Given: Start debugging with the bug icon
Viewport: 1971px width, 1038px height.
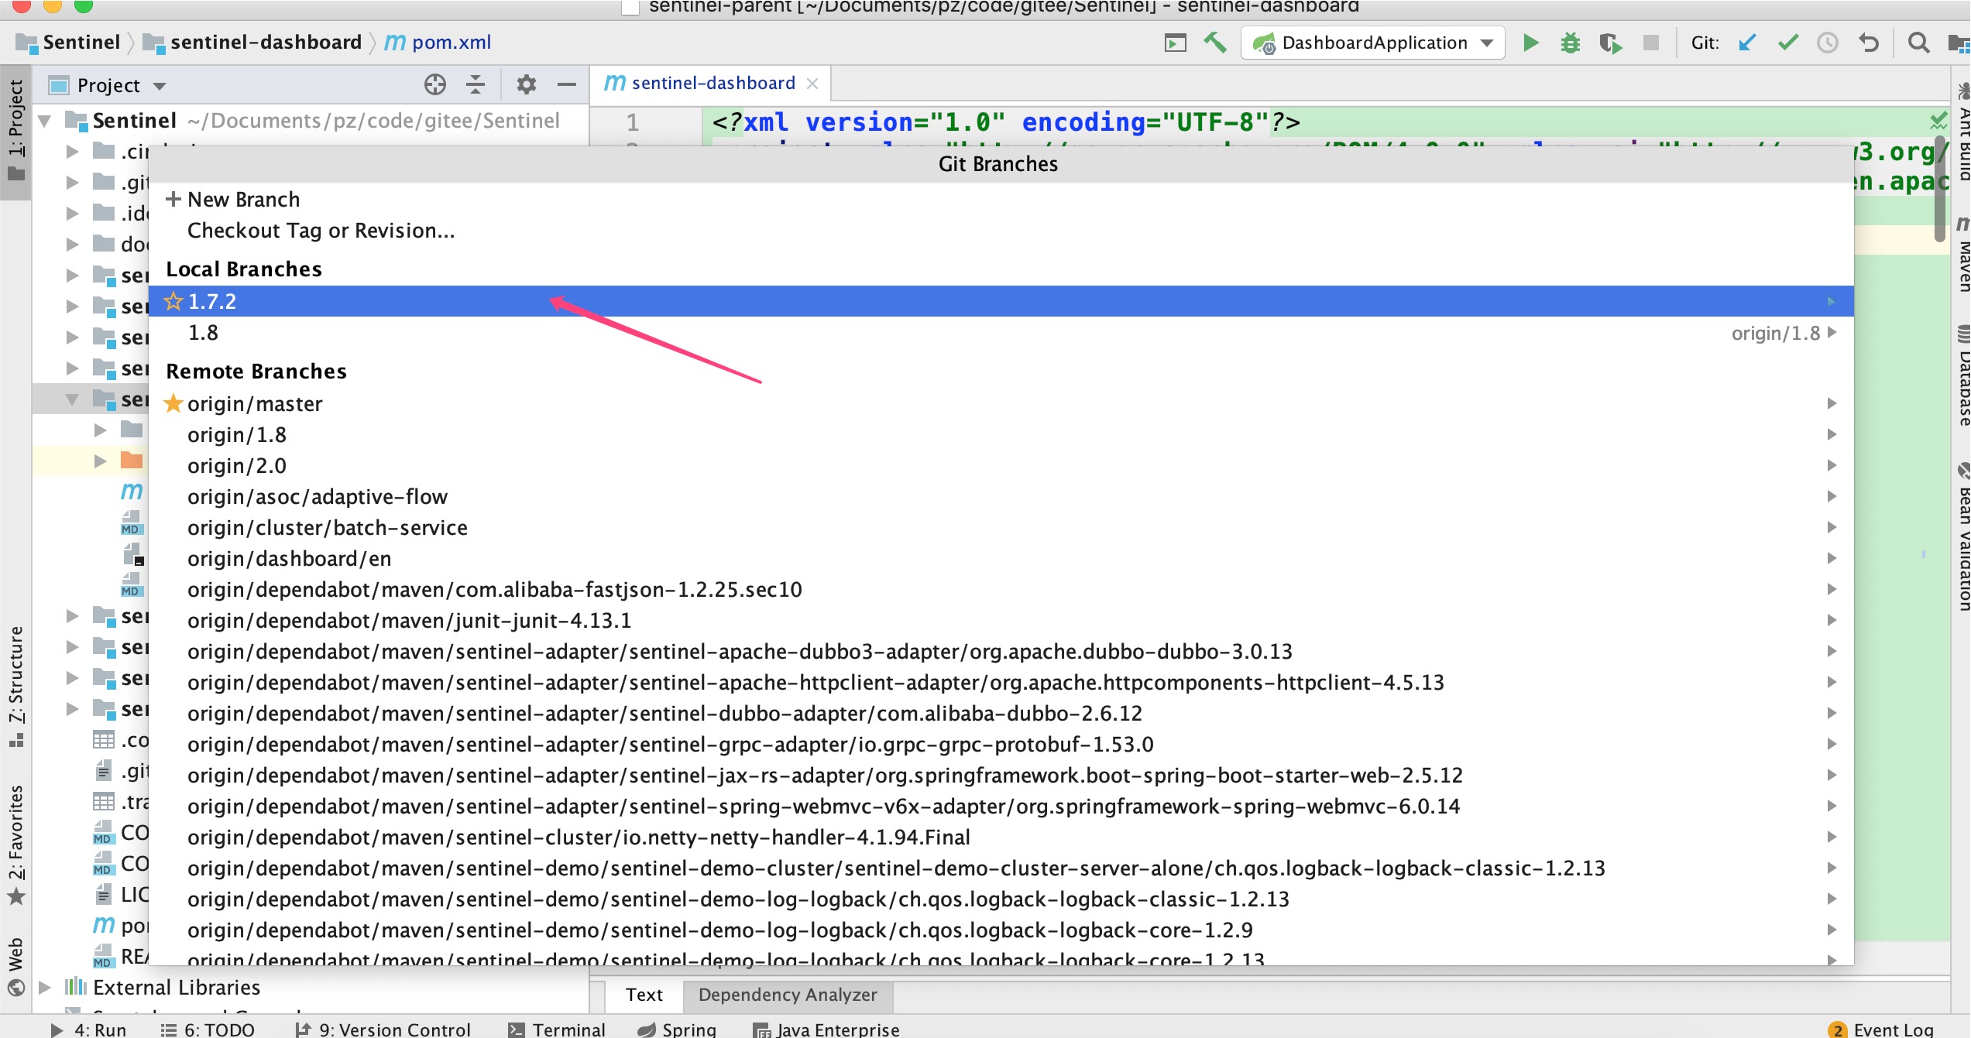Looking at the screenshot, I should pos(1571,43).
